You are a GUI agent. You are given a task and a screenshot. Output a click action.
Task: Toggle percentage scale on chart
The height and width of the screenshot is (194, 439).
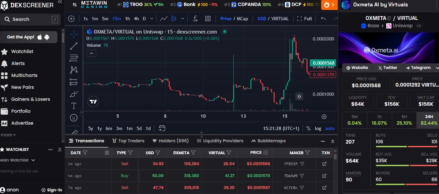pos(308,128)
